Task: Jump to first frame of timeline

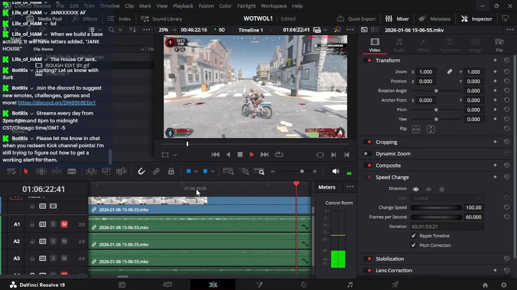Action: point(216,155)
